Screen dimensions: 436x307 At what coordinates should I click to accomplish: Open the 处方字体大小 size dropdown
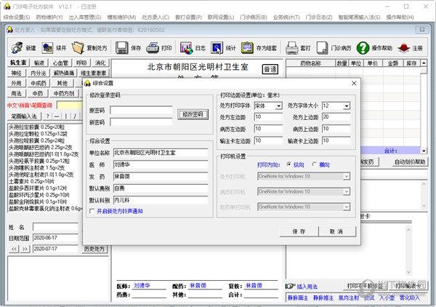coord(346,106)
